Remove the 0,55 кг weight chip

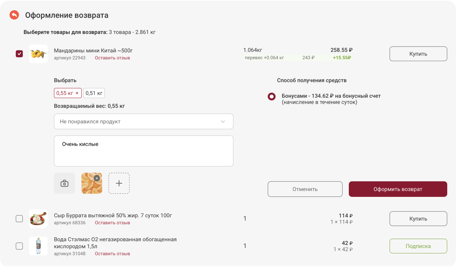pos(77,93)
